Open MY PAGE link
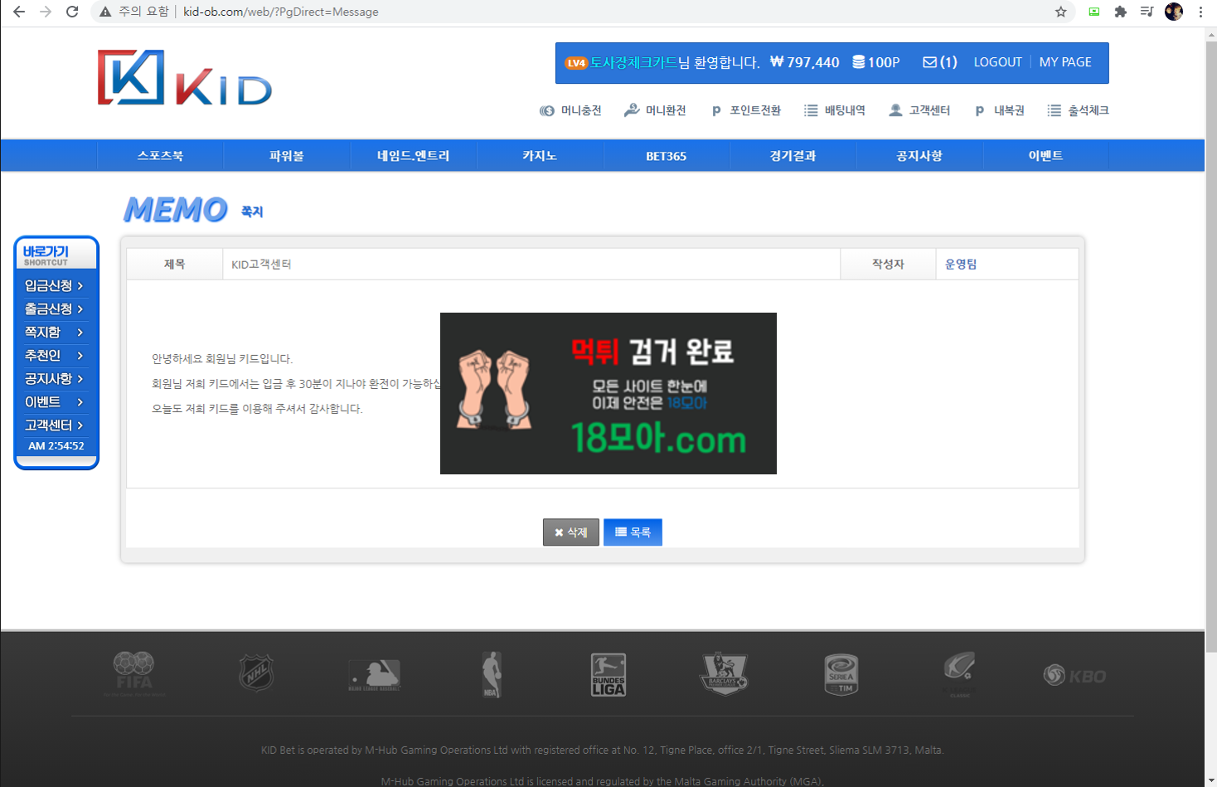The height and width of the screenshot is (787, 1217). point(1065,62)
